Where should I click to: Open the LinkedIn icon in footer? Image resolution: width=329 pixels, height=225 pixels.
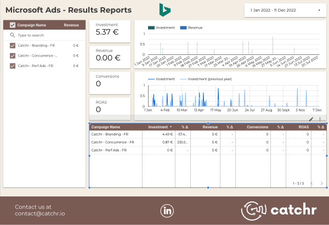click(167, 211)
